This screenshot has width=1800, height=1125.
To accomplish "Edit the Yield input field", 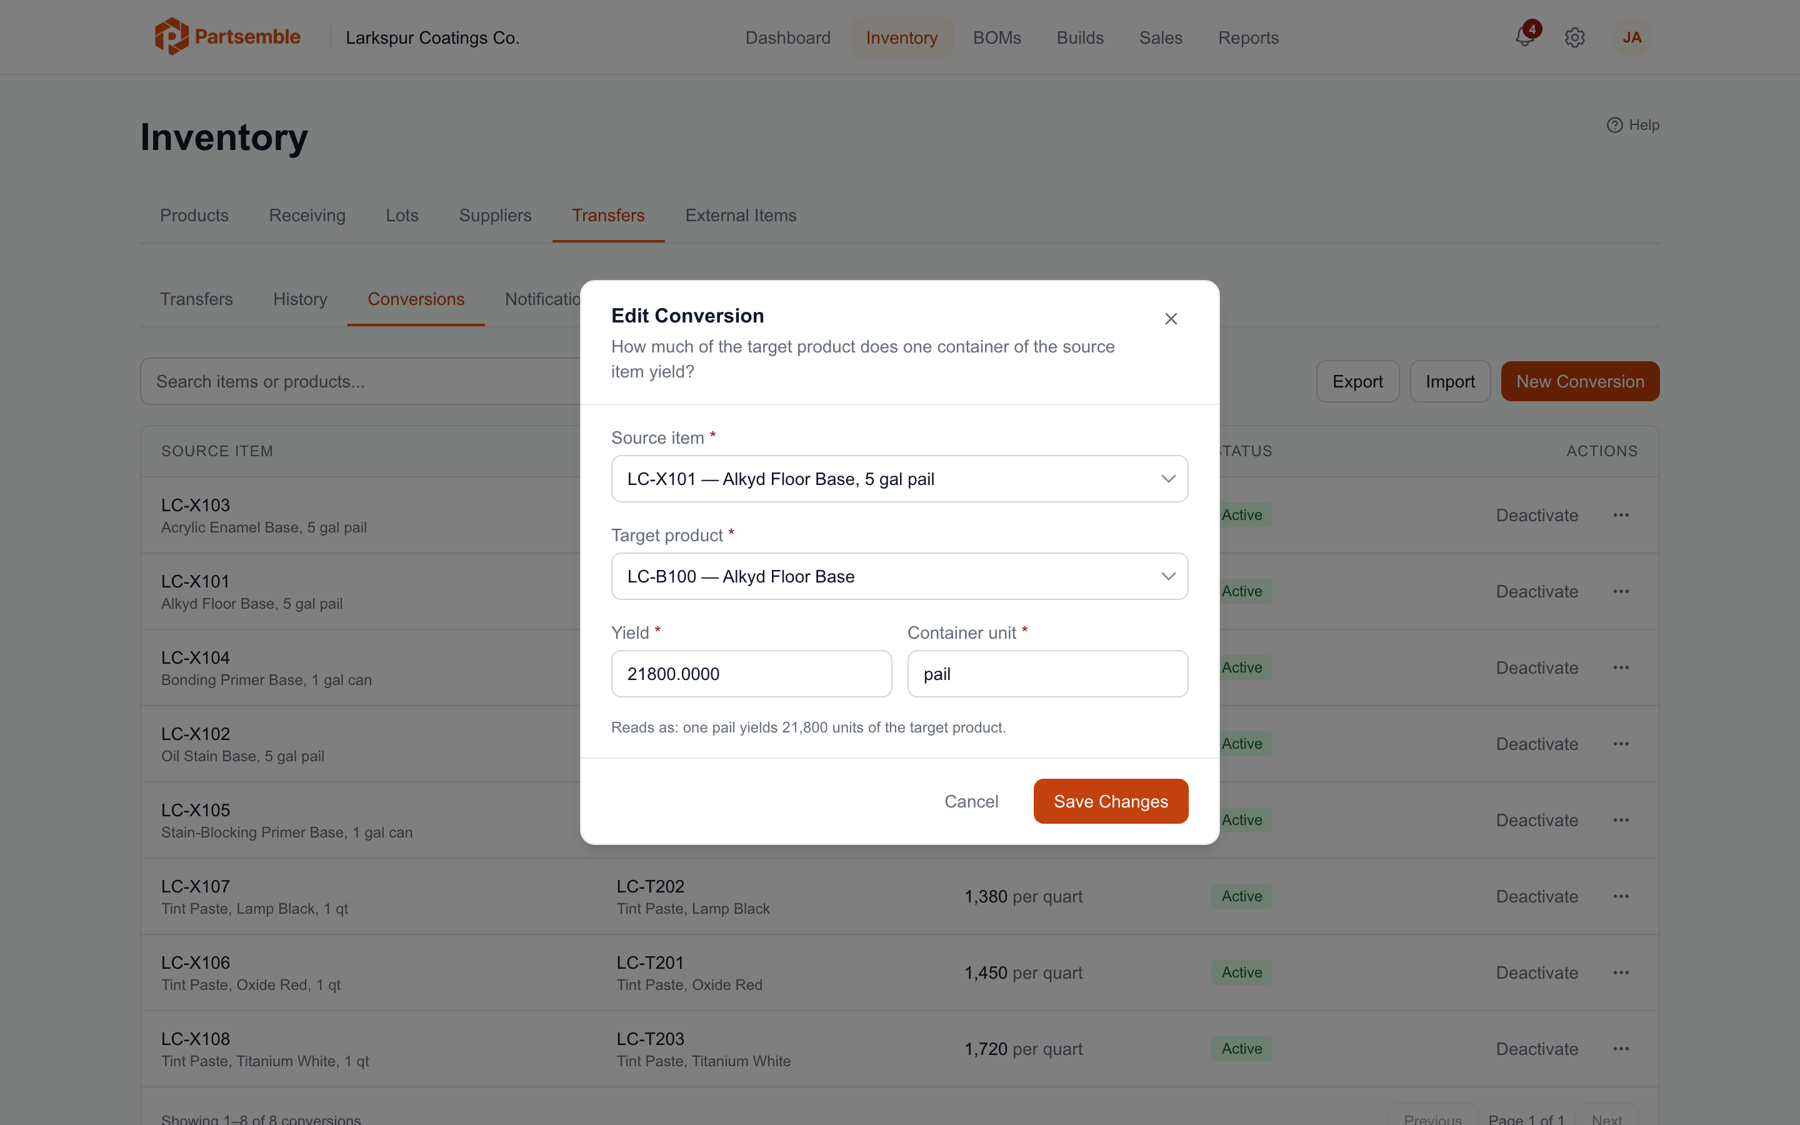I will pyautogui.click(x=751, y=673).
